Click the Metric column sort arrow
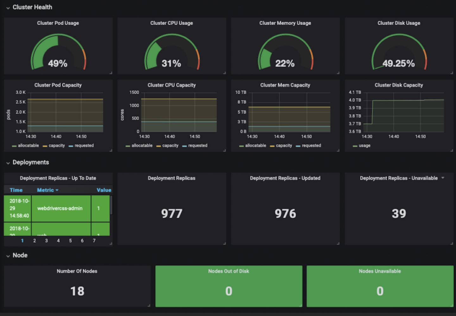 point(57,190)
